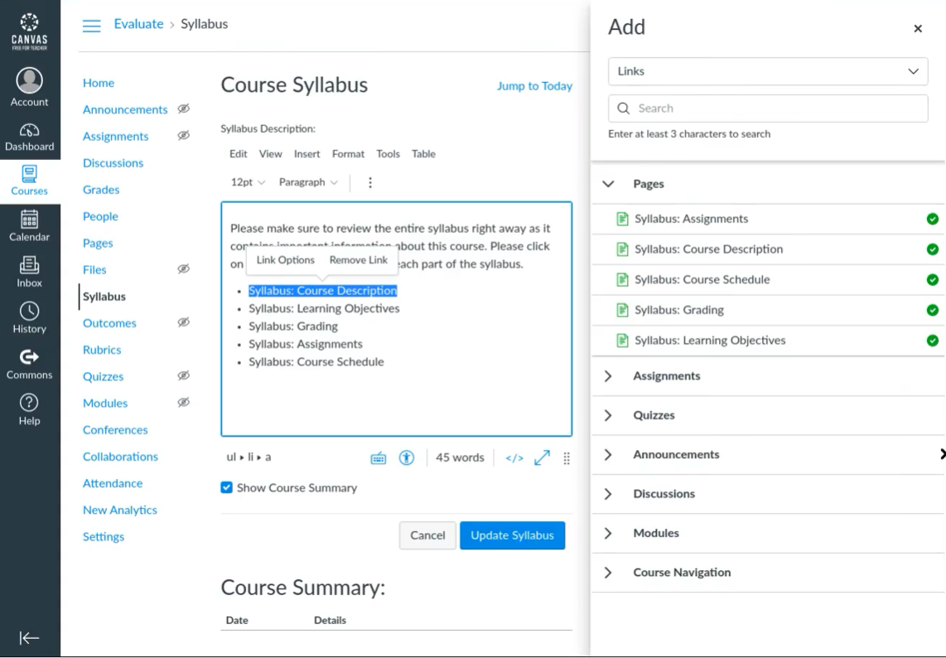
Task: Open the Dashboard from global navigation
Action: click(x=29, y=137)
